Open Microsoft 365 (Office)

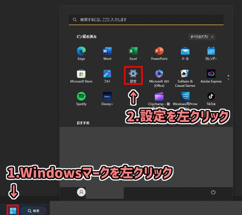[x=159, y=78]
